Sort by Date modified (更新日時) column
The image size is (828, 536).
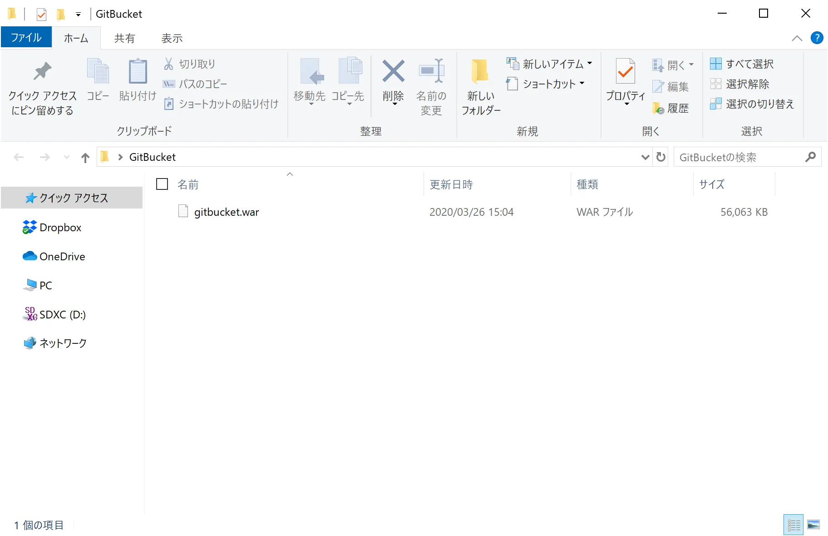tap(451, 184)
